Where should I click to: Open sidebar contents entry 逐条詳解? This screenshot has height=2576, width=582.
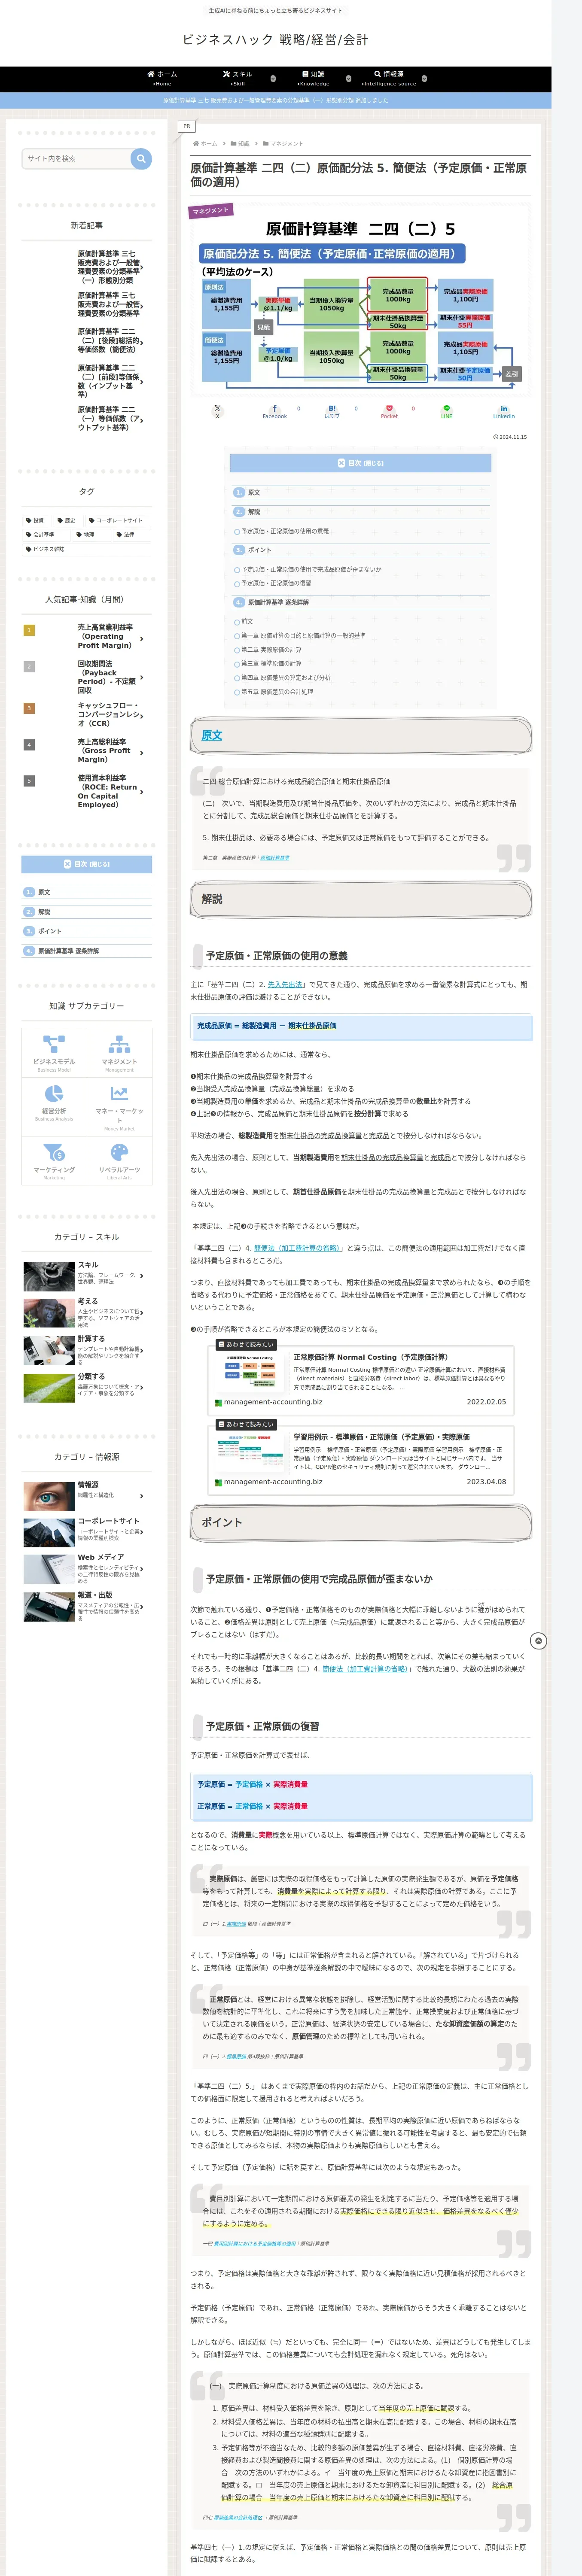pos(68,951)
